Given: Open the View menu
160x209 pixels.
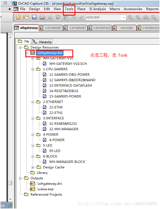Looking at the screenshot, I should [57, 9].
